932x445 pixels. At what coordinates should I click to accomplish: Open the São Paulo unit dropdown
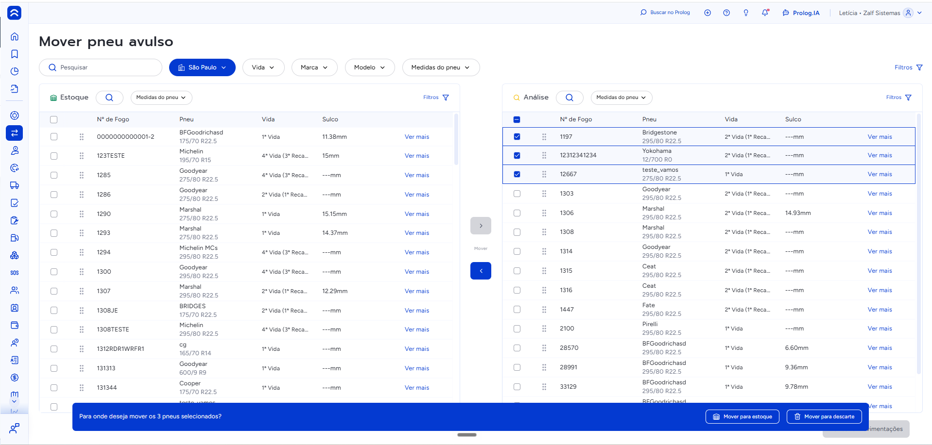tap(202, 67)
